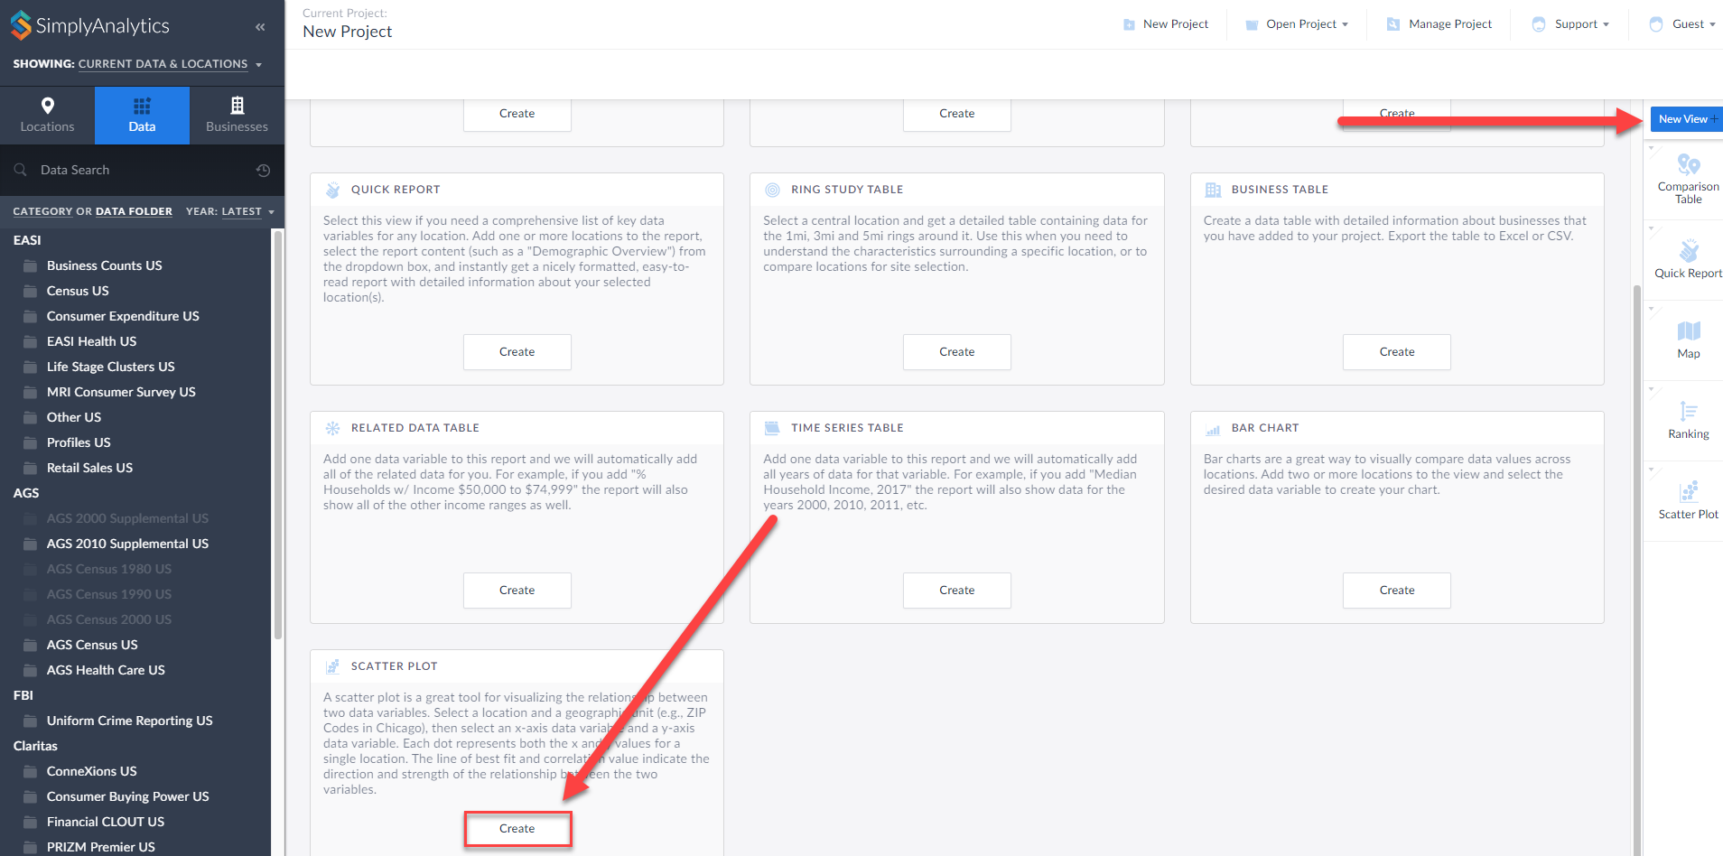The width and height of the screenshot is (1723, 856).
Task: Create a Bar Chart view
Action: [1396, 591]
